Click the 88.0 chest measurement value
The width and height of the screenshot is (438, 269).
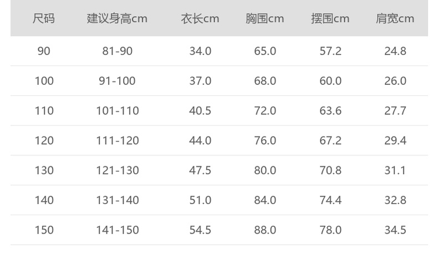pos(265,230)
